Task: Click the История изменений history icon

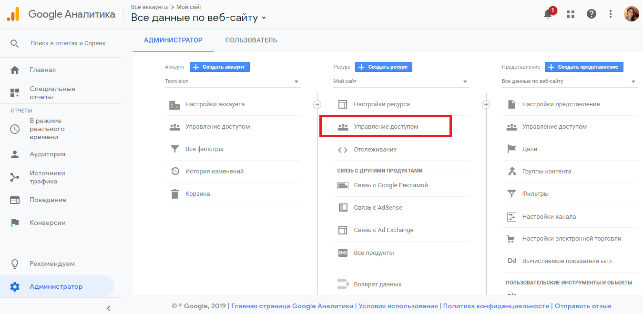Action: (x=175, y=172)
